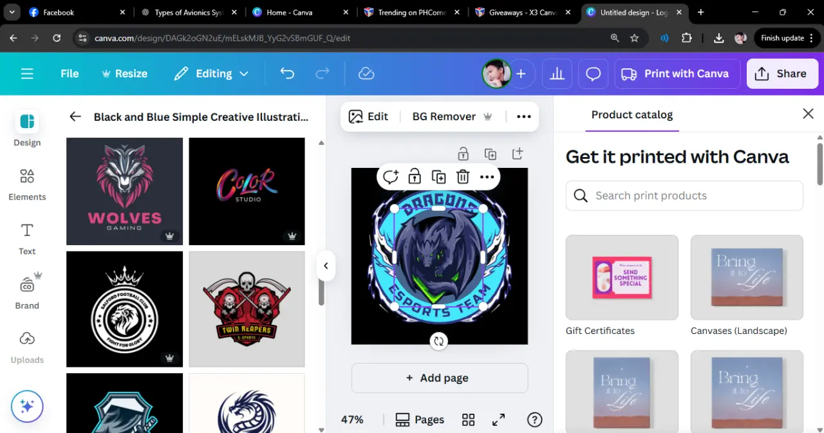Add collaborator with the plus icon

(521, 74)
